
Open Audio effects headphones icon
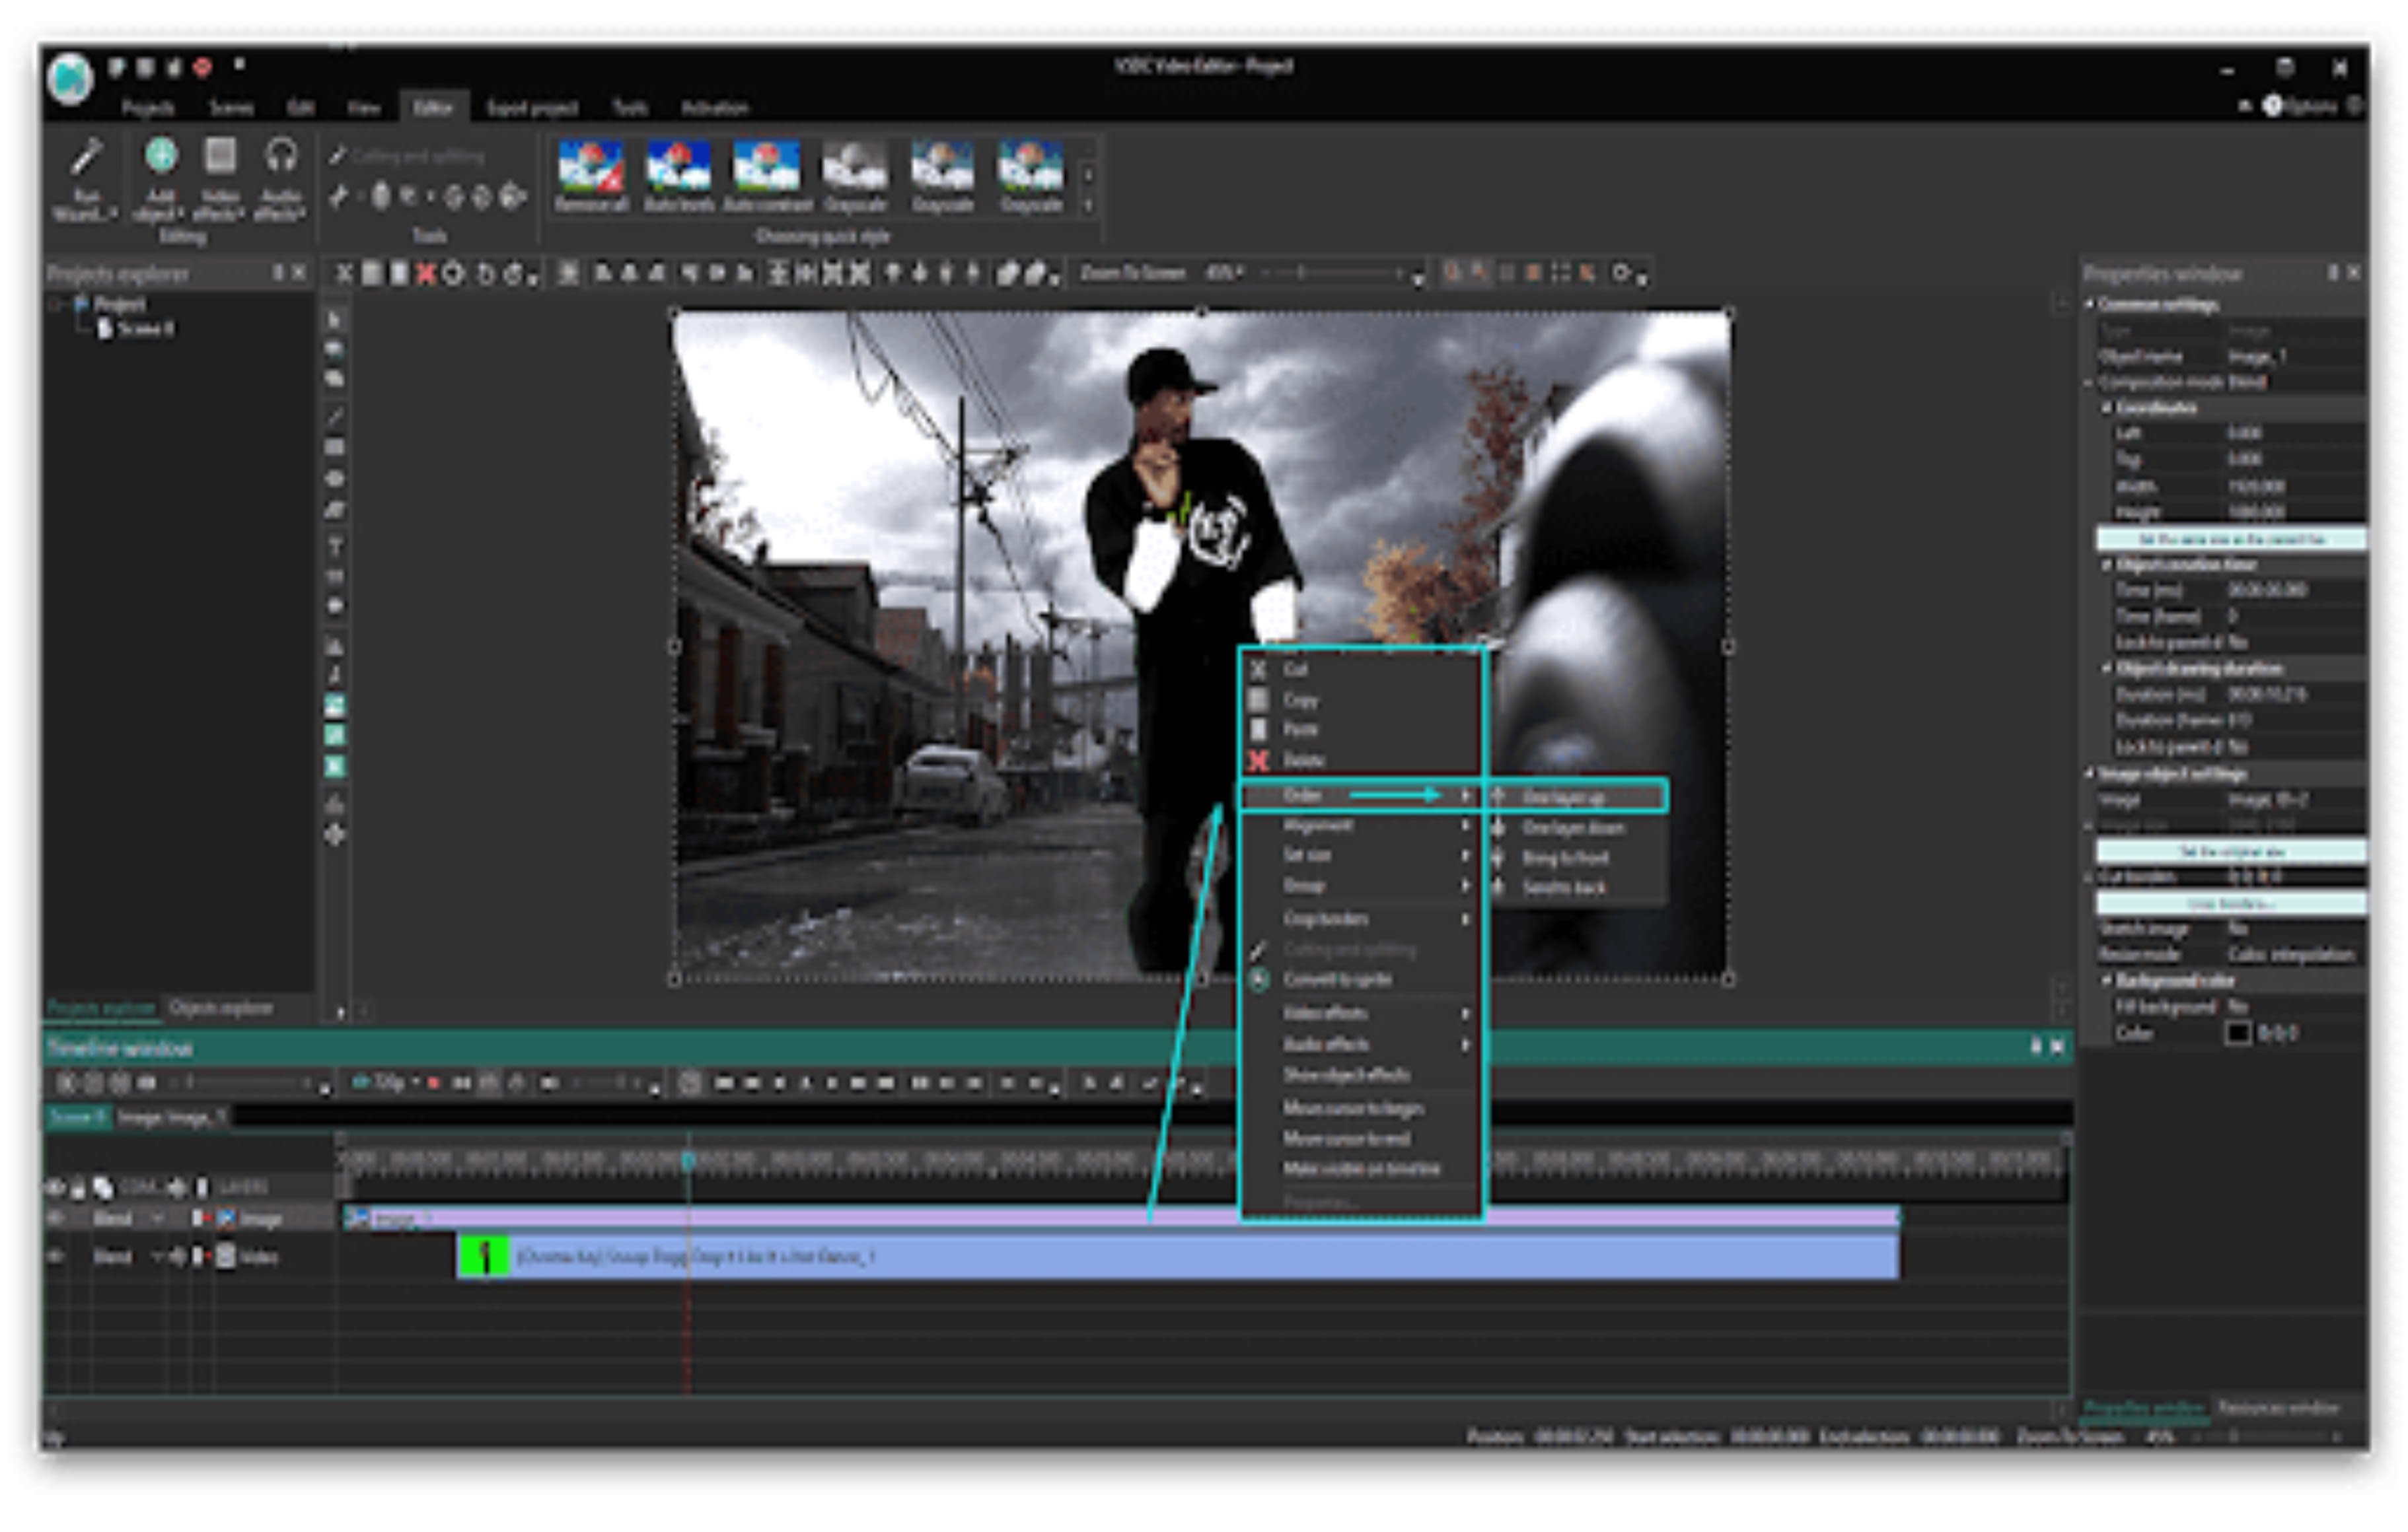tap(281, 156)
